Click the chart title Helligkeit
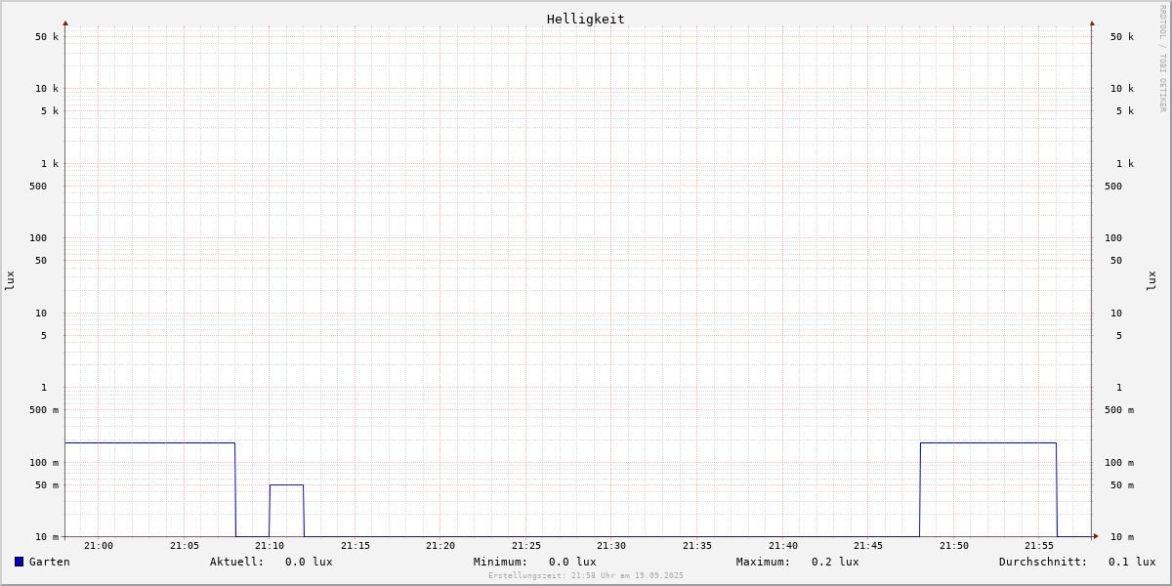Viewport: 1172px width, 586px height. (586, 19)
